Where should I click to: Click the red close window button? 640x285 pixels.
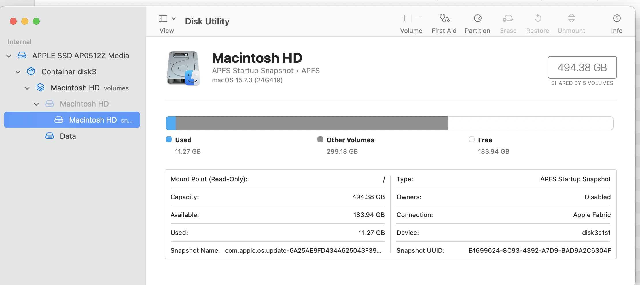[x=13, y=21]
